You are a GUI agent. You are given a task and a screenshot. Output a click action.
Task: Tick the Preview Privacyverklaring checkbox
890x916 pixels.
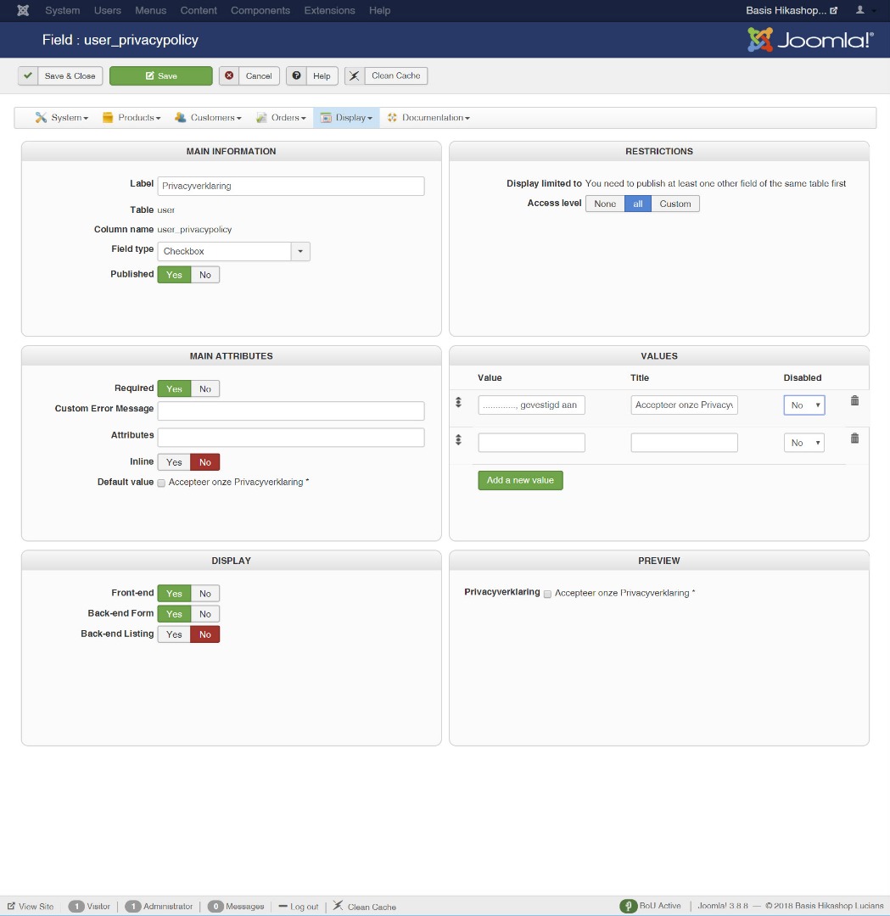click(x=547, y=594)
